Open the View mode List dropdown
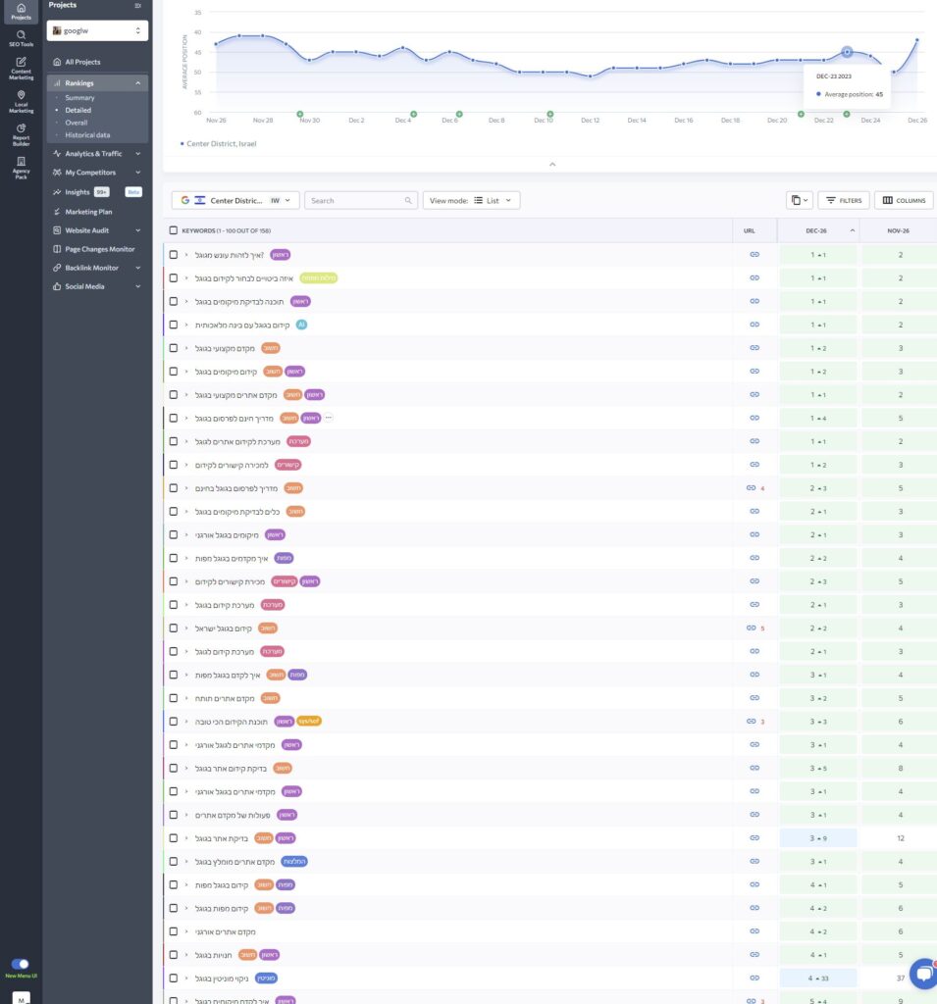 click(x=471, y=200)
